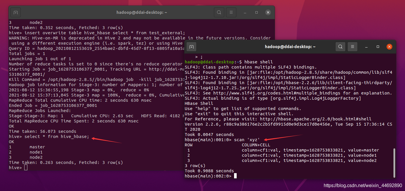Image resolution: width=405 pixels, height=191 pixels.
Task: Click 'Total MapReduce CPU Time Spent' line
Action: click(x=74, y=121)
